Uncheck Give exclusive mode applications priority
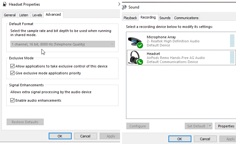The width and height of the screenshot is (236, 144). [x=12, y=73]
